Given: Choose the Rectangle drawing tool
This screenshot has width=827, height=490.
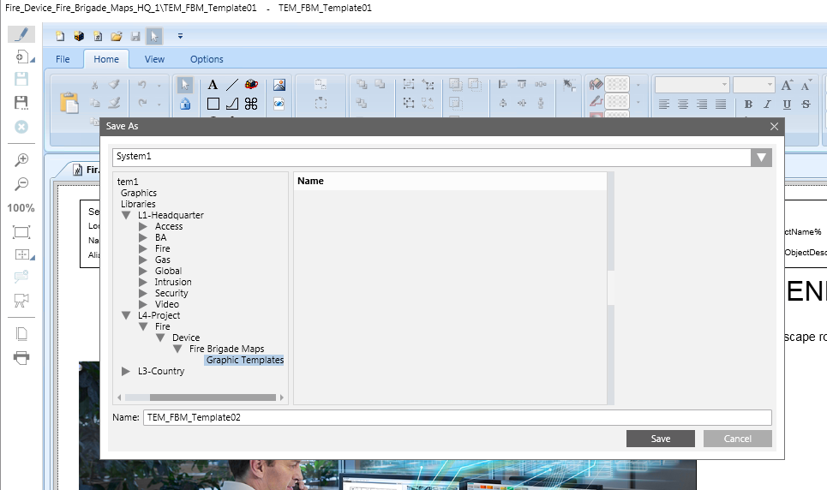Looking at the screenshot, I should pyautogui.click(x=213, y=104).
